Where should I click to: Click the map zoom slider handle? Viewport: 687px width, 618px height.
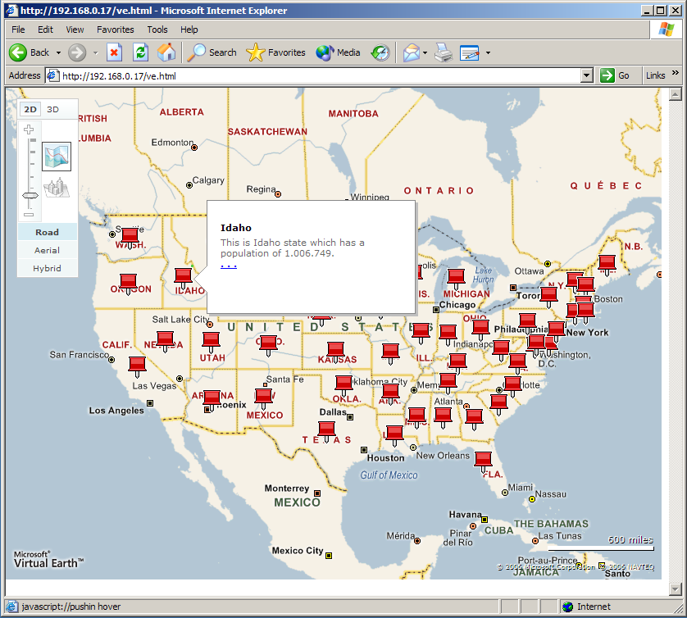pos(30,196)
